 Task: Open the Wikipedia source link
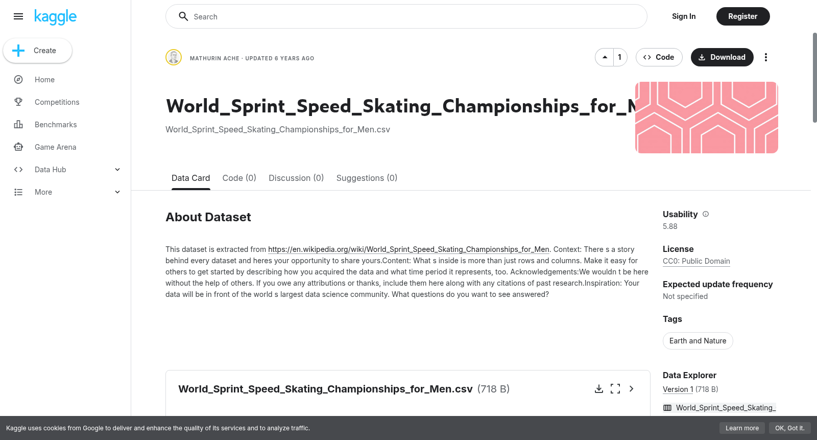coord(408,249)
